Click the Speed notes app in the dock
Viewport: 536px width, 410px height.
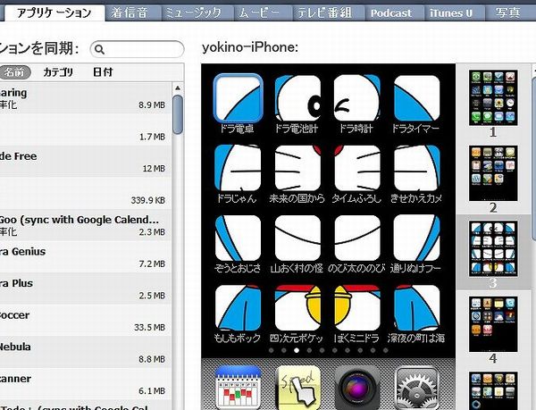(x=297, y=388)
